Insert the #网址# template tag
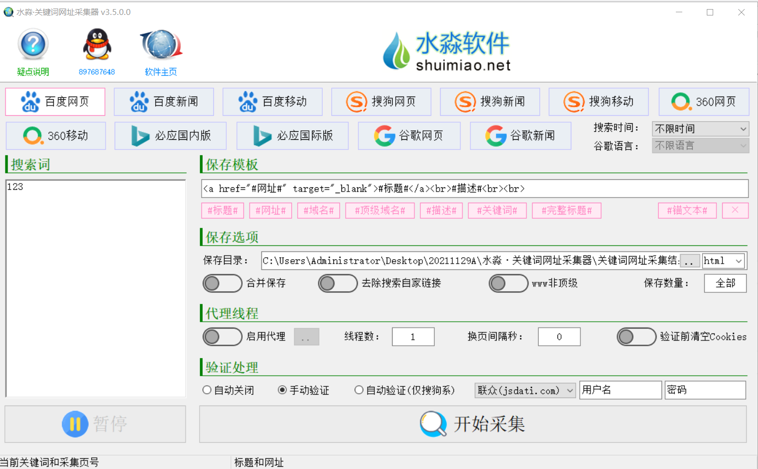 point(270,211)
